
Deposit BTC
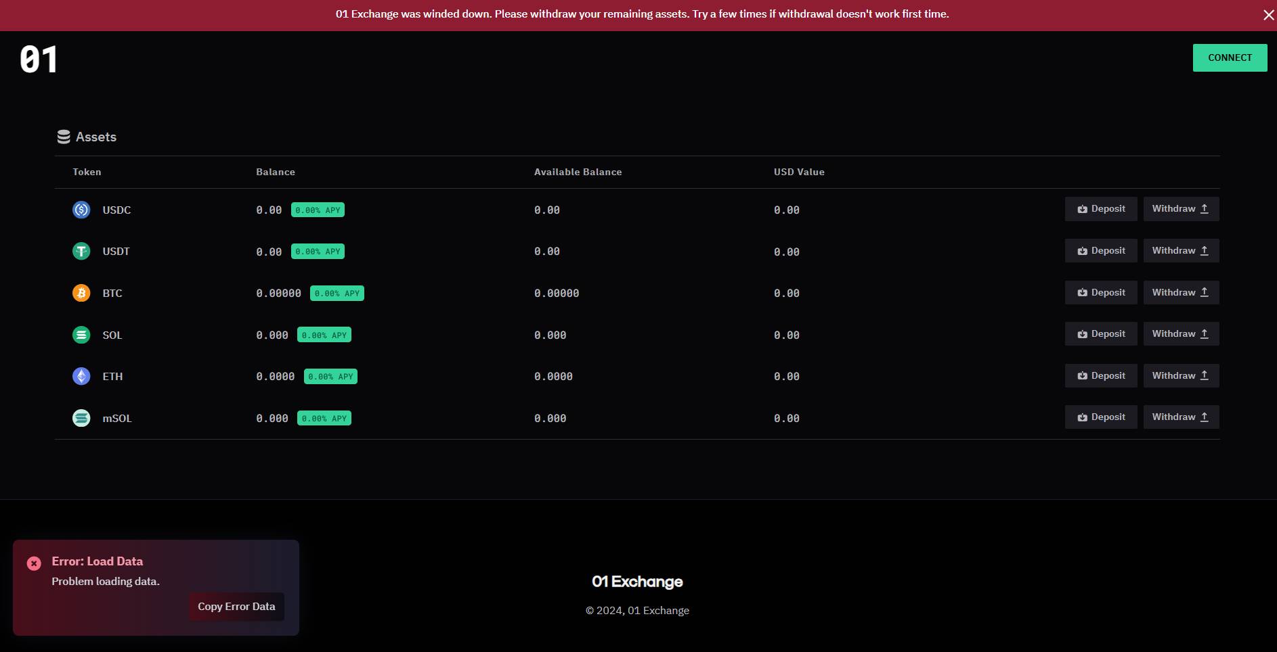[x=1101, y=292]
